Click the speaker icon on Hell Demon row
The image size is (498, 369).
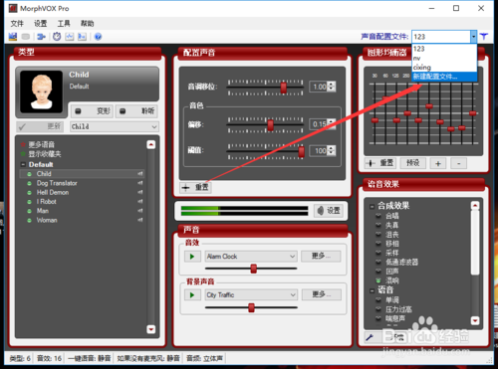[140, 192]
